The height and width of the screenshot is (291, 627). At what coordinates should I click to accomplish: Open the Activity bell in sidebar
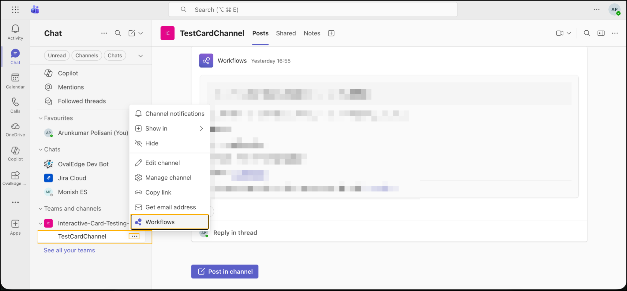pos(15,32)
